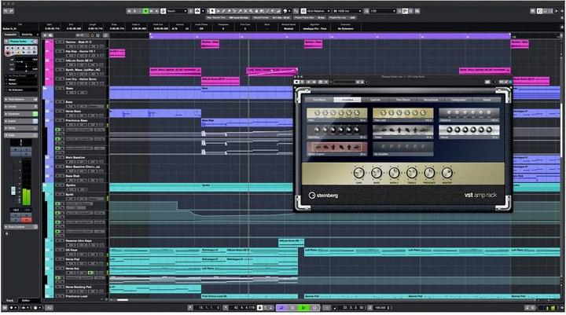Expand the Quick Controls inspector section

point(21,226)
